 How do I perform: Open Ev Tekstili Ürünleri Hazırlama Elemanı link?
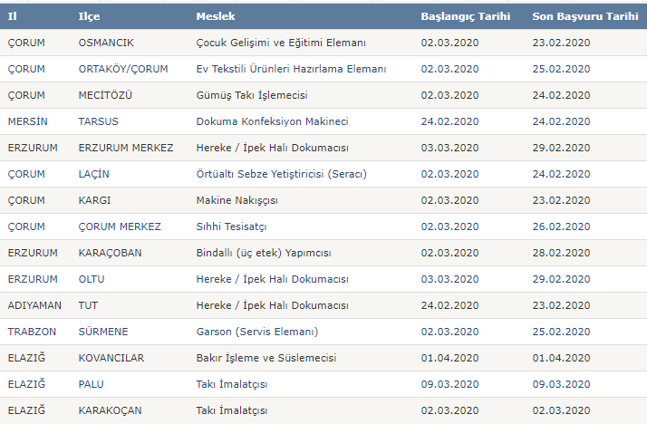[291, 69]
